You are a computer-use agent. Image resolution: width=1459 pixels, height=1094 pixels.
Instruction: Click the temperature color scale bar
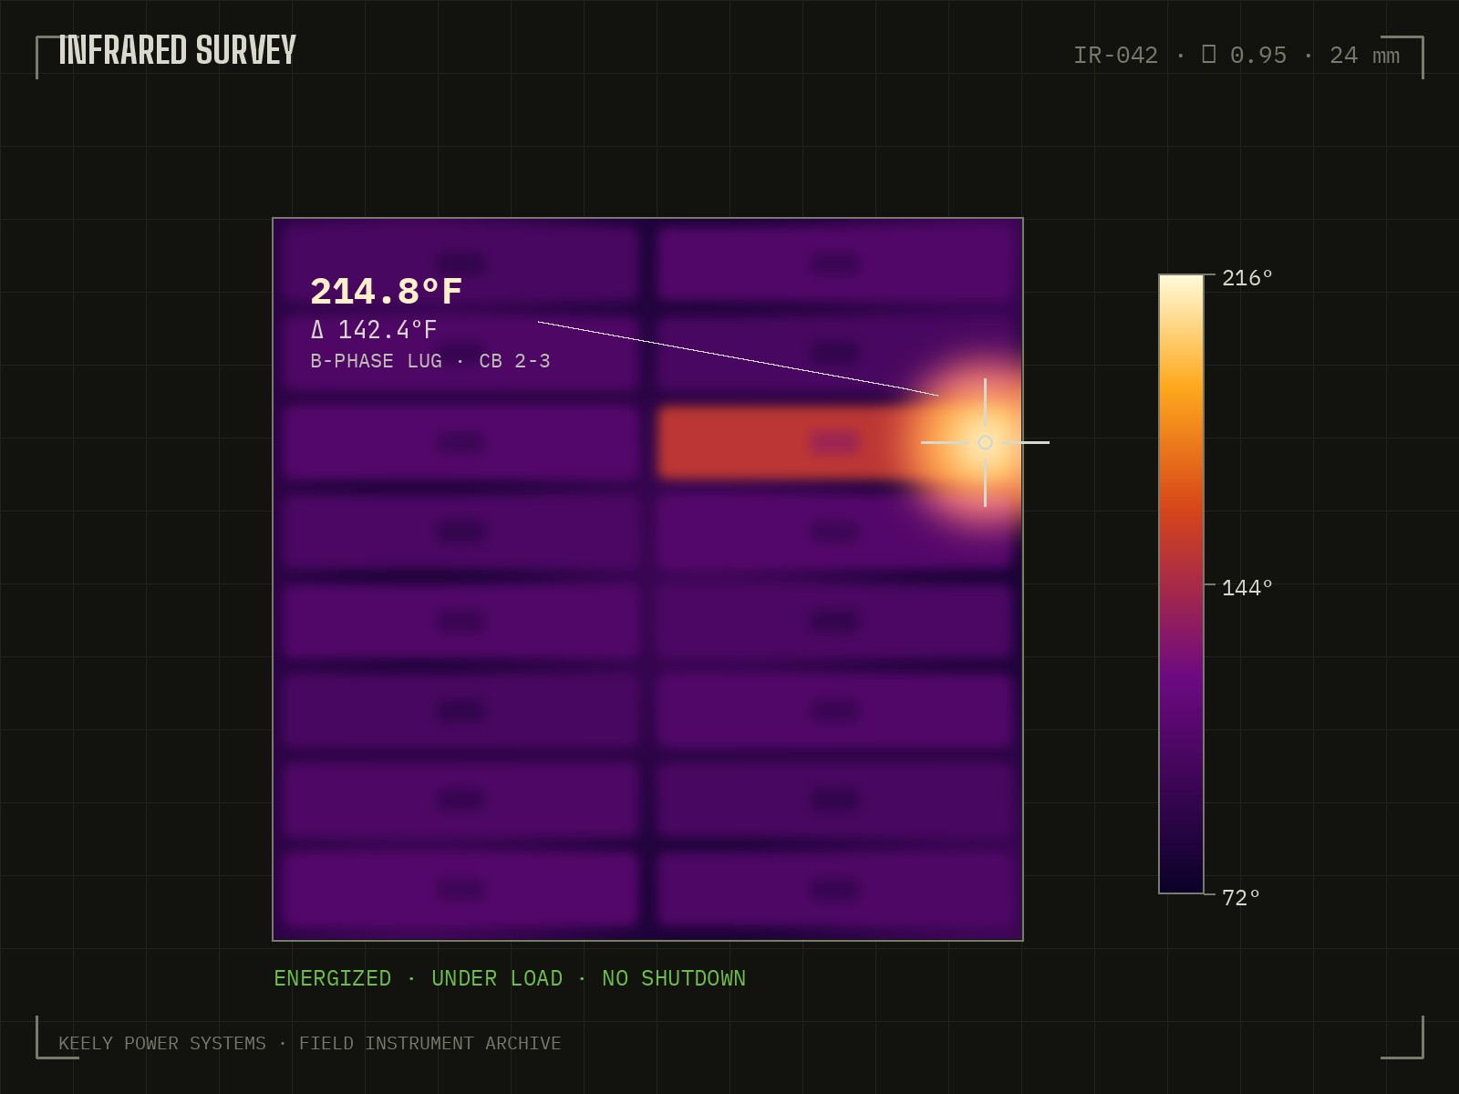[x=1182, y=583]
